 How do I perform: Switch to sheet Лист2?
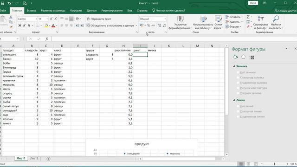click(34, 159)
